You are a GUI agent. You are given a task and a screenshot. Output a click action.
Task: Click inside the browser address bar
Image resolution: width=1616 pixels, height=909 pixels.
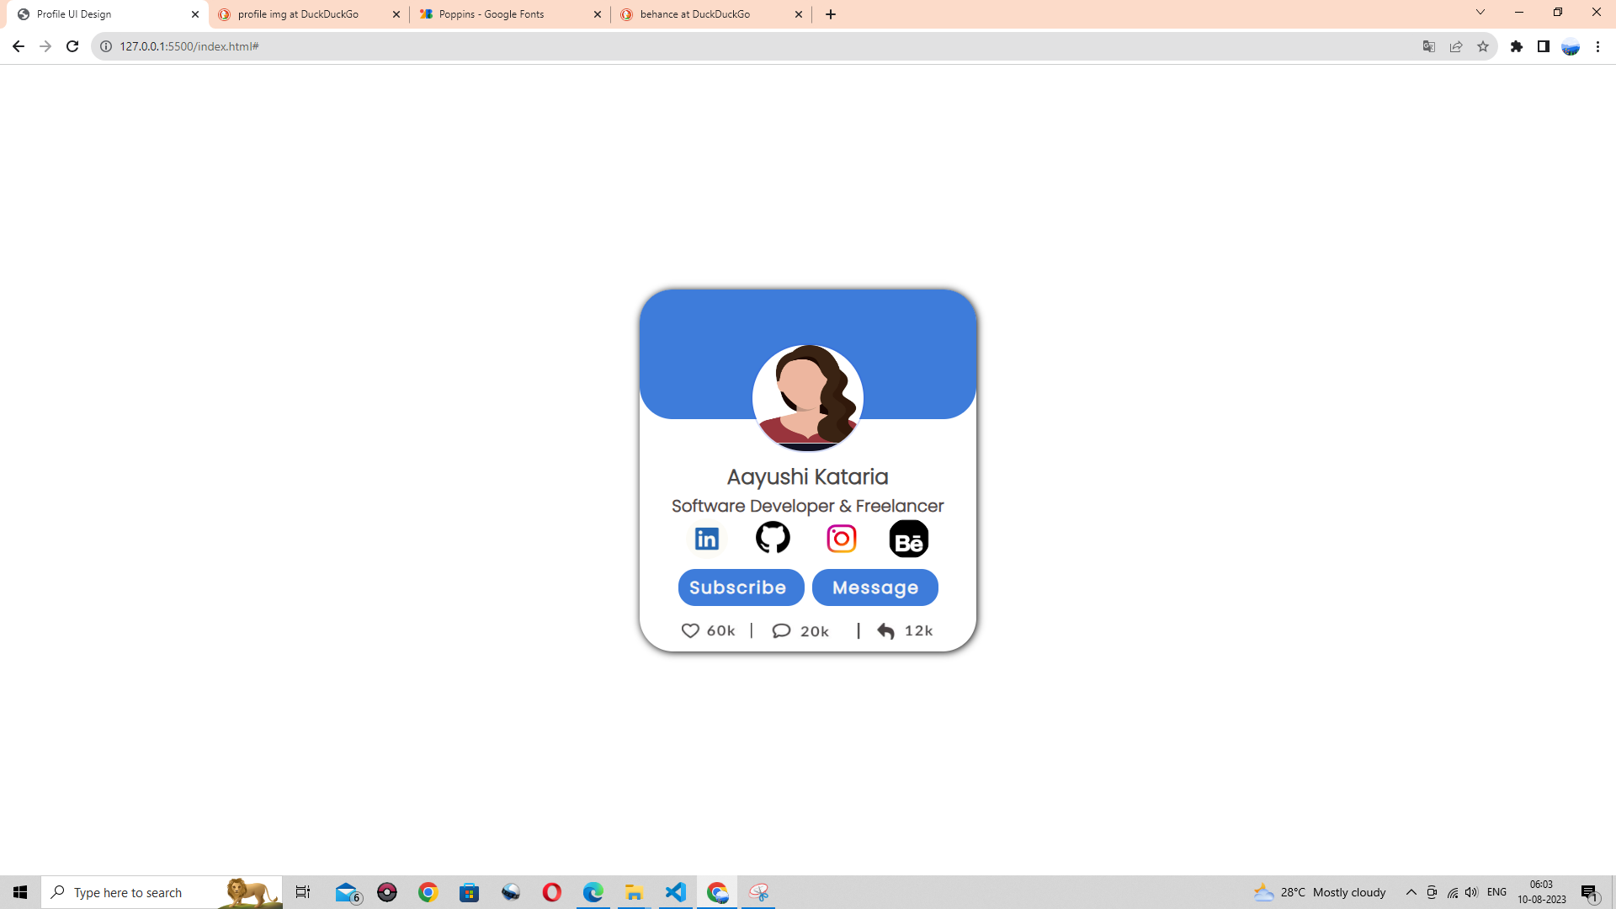337,46
